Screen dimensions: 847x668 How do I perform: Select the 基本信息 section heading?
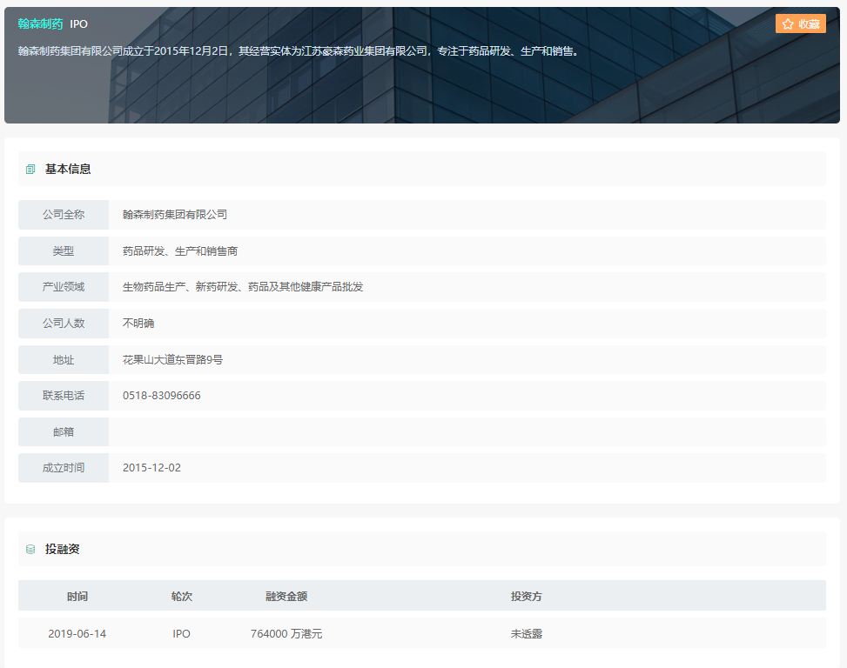68,170
